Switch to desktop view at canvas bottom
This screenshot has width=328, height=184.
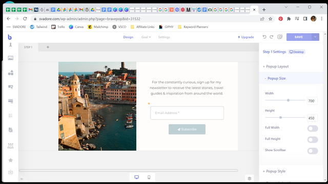point(137,177)
